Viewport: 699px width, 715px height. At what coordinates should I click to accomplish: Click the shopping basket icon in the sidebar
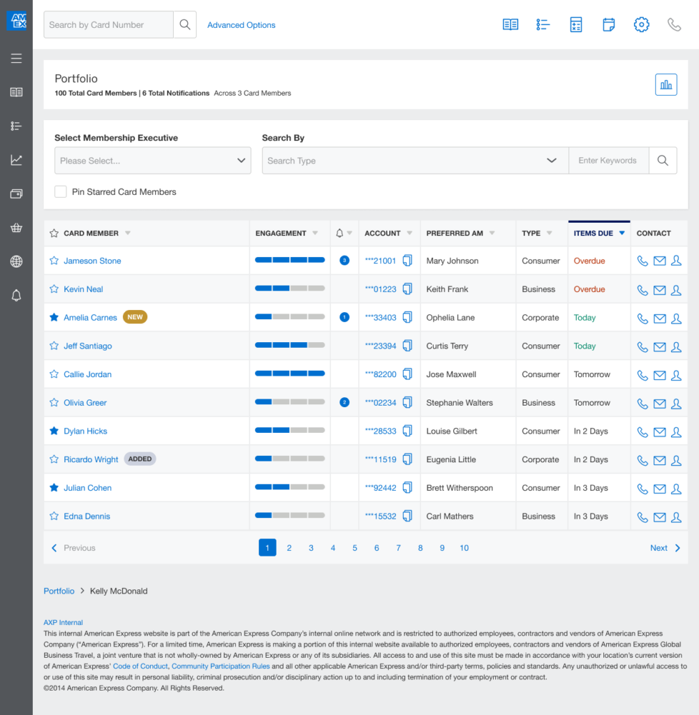(16, 228)
